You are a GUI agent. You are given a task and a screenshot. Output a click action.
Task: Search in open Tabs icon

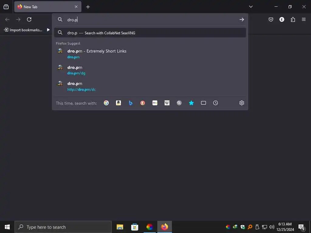[203, 103]
